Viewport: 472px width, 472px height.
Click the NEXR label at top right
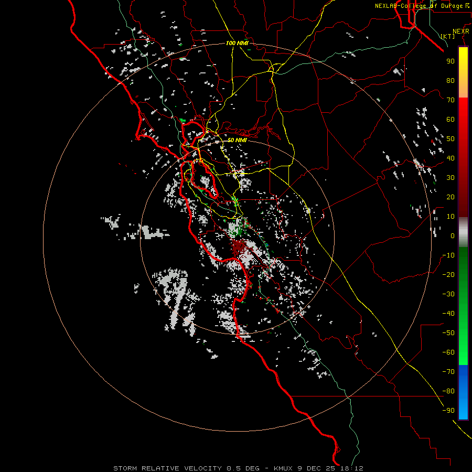[x=460, y=31]
